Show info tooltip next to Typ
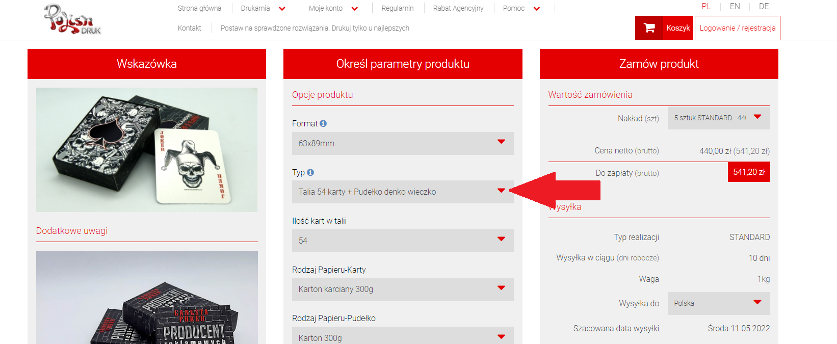Screen dimensions: 837x344 (x=310, y=172)
